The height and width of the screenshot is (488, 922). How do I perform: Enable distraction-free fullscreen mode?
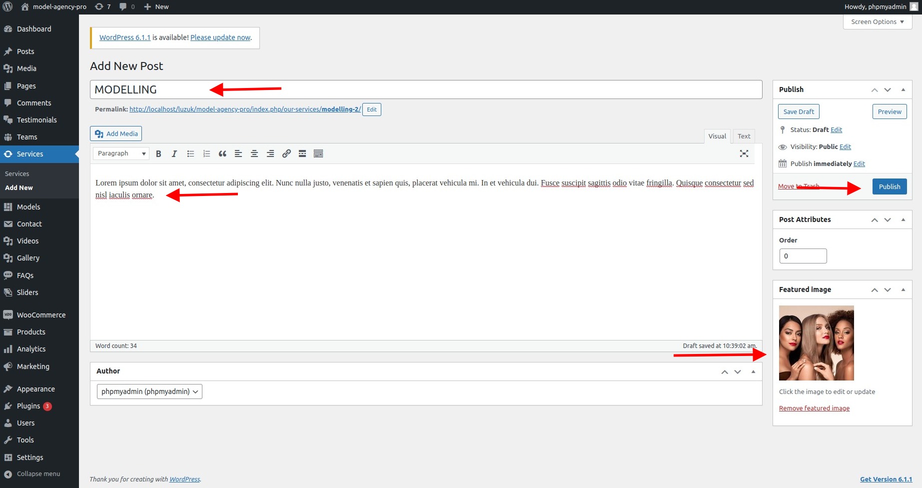(744, 154)
